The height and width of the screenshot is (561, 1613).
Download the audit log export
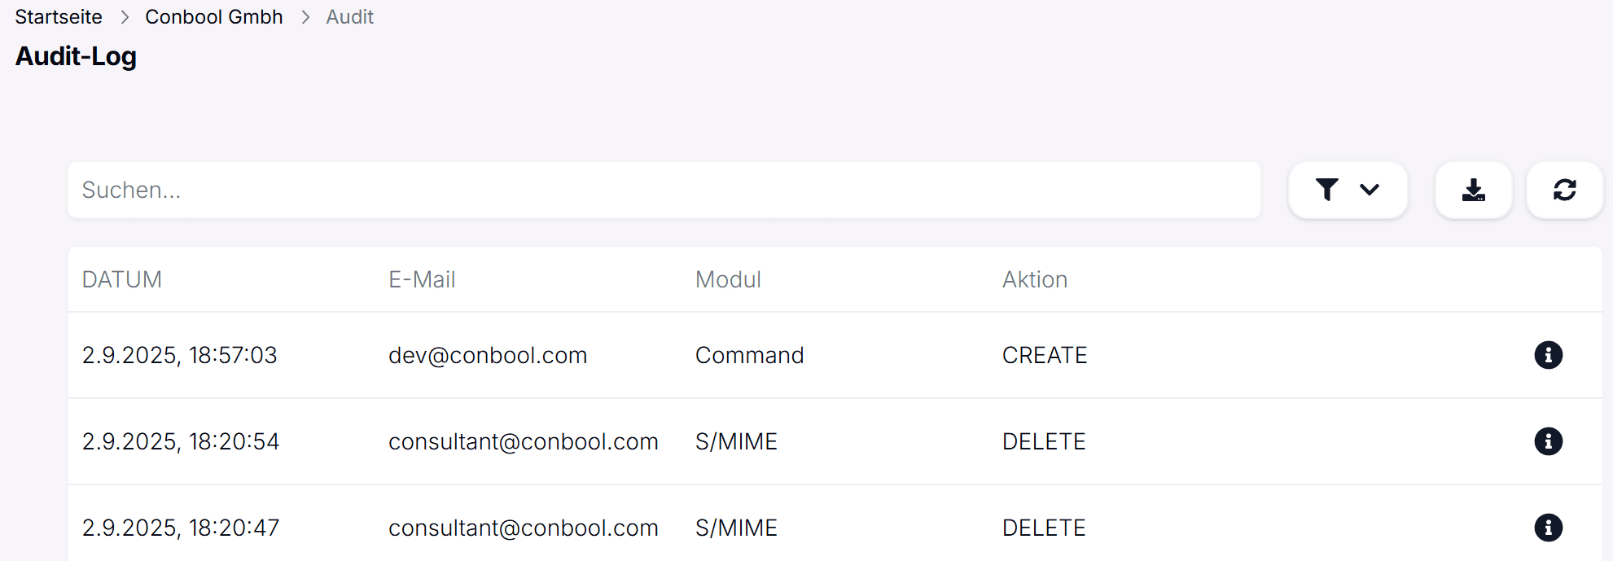(x=1473, y=190)
